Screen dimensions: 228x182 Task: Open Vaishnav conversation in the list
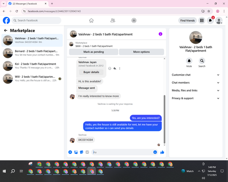pyautogui.click(x=32, y=40)
